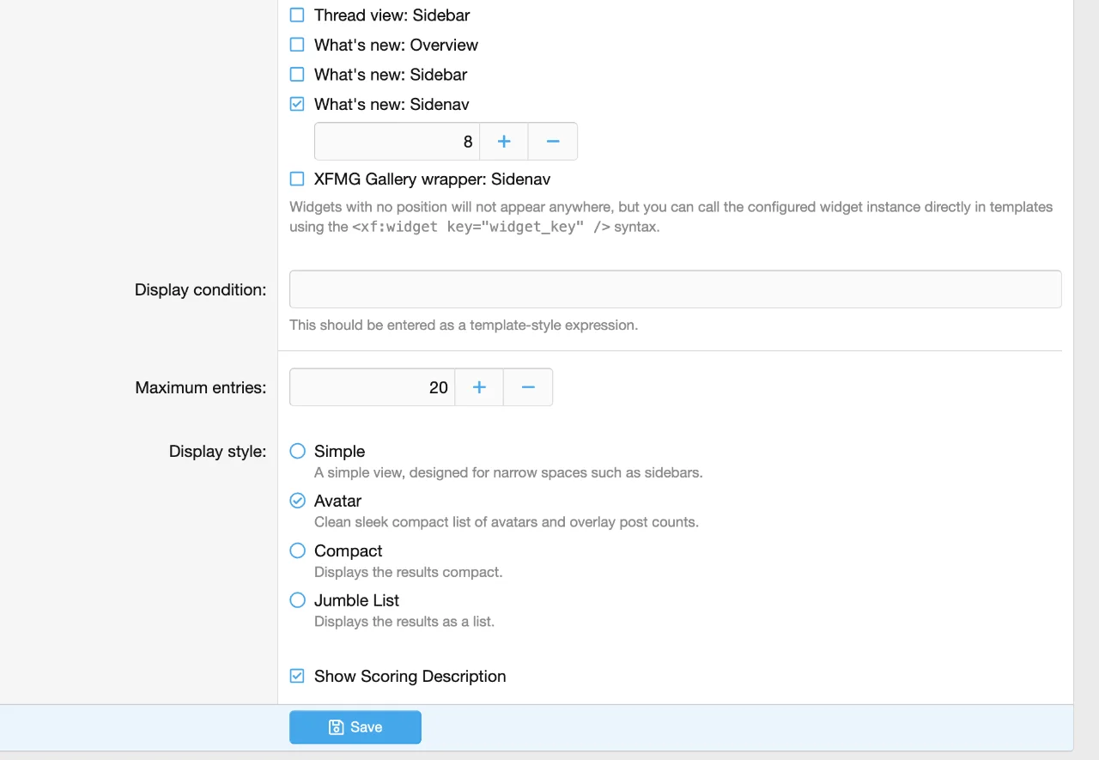Click minus to decrease Maximum entries

[x=528, y=387]
